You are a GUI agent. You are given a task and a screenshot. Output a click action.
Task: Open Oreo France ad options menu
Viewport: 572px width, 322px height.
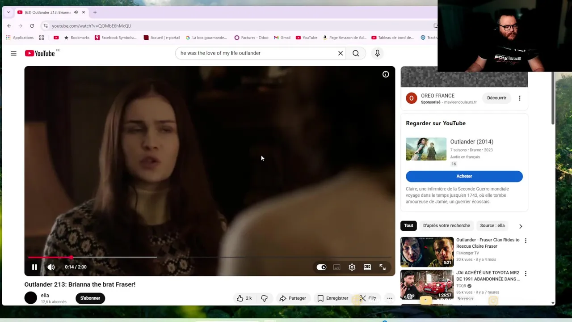[520, 98]
